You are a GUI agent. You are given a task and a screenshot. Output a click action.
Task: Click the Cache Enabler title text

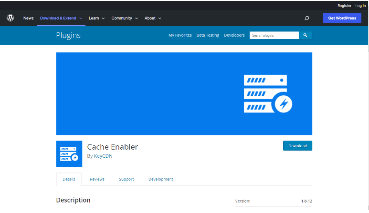coord(113,147)
